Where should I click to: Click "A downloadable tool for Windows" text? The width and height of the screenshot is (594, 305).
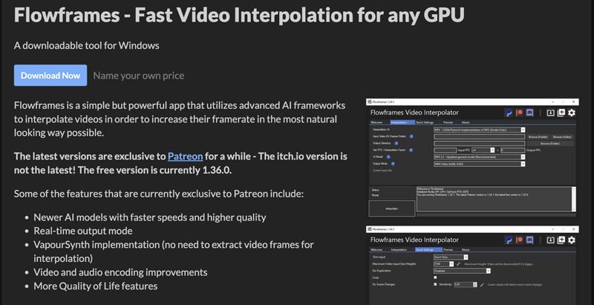(87, 46)
